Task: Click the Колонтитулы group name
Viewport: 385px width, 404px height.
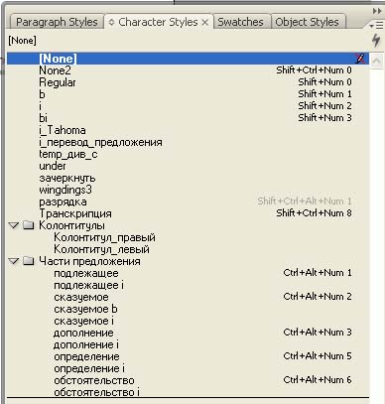Action: click(71, 225)
